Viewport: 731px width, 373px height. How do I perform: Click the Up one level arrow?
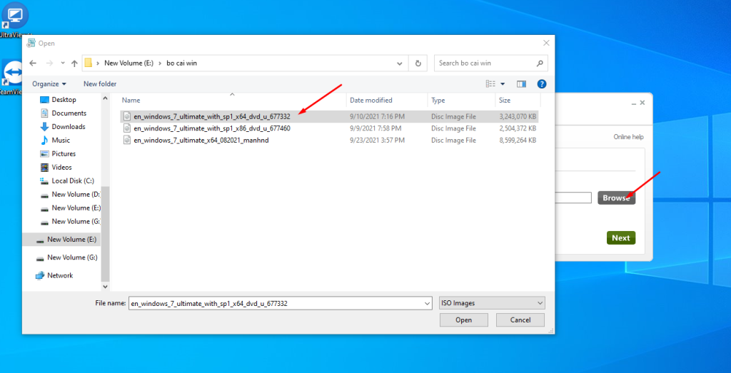[74, 63]
